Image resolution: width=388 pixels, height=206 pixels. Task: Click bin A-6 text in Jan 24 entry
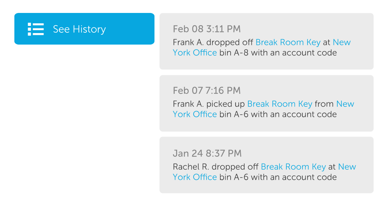234,177
